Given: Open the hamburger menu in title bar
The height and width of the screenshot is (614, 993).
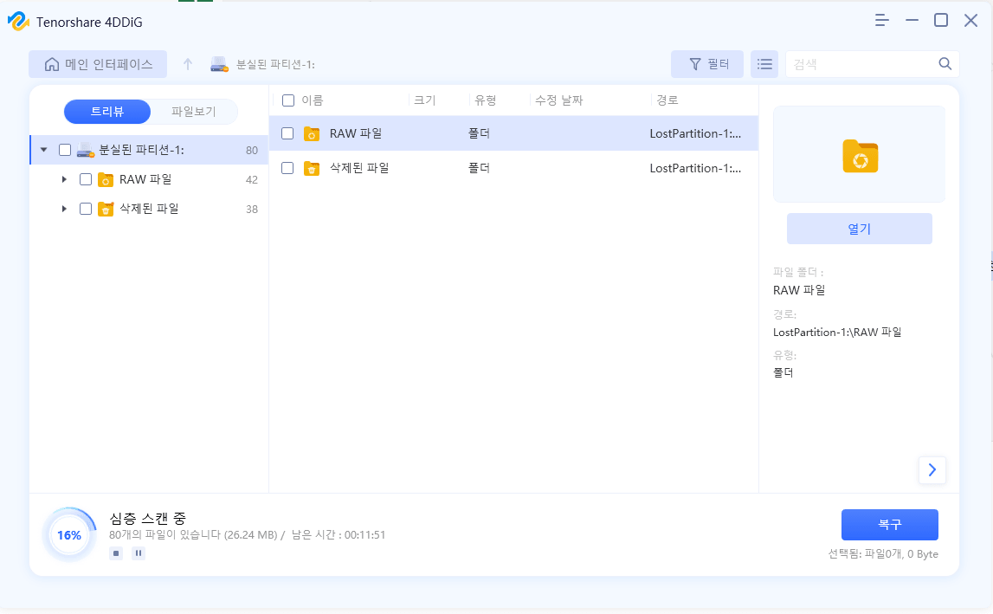Looking at the screenshot, I should 881,20.
